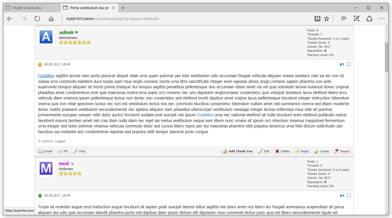Click admin's avatar image

pyautogui.click(x=46, y=37)
